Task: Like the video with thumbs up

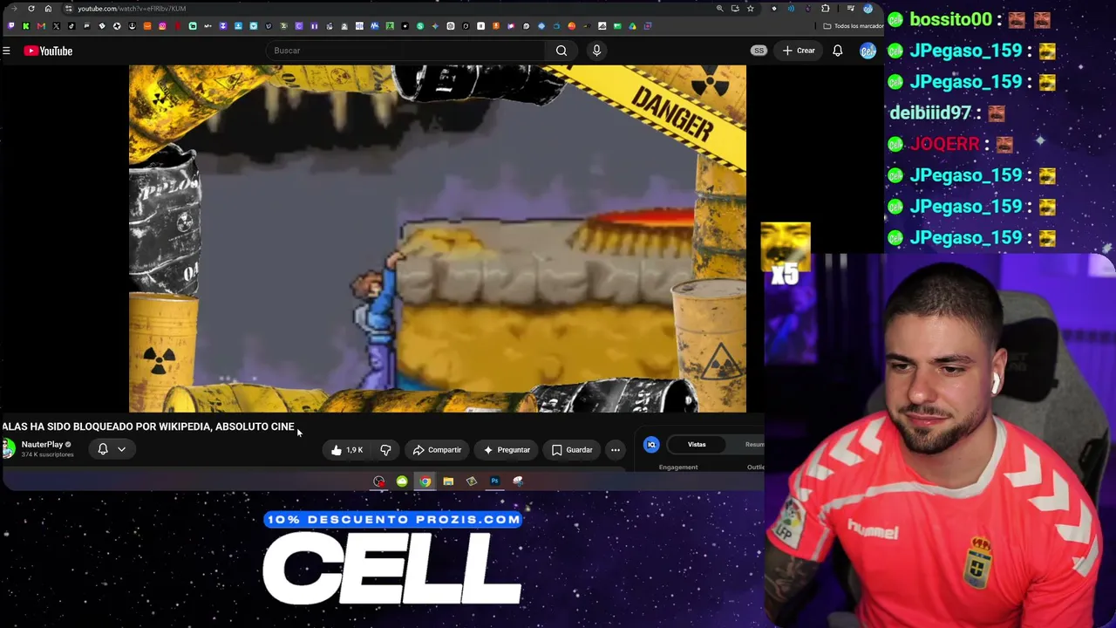Action: tap(347, 450)
